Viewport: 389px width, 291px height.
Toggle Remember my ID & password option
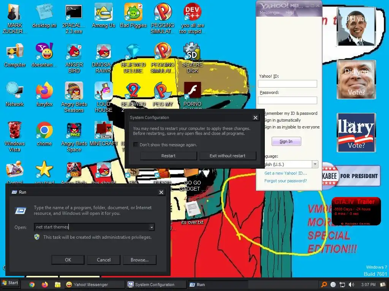tap(291, 113)
